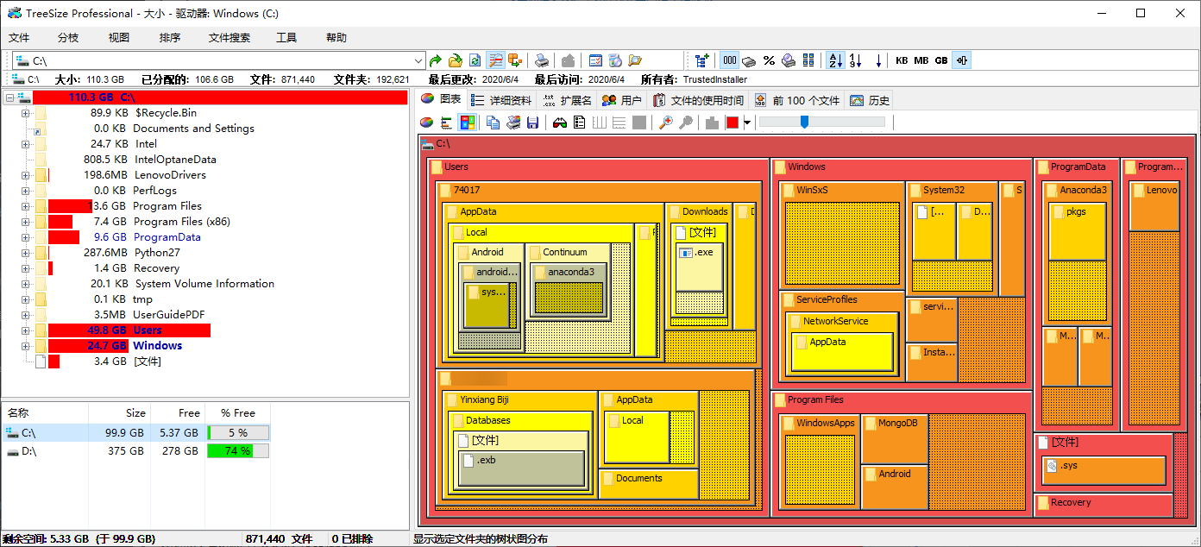
Task: Click the % Free column header
Action: [x=238, y=413]
